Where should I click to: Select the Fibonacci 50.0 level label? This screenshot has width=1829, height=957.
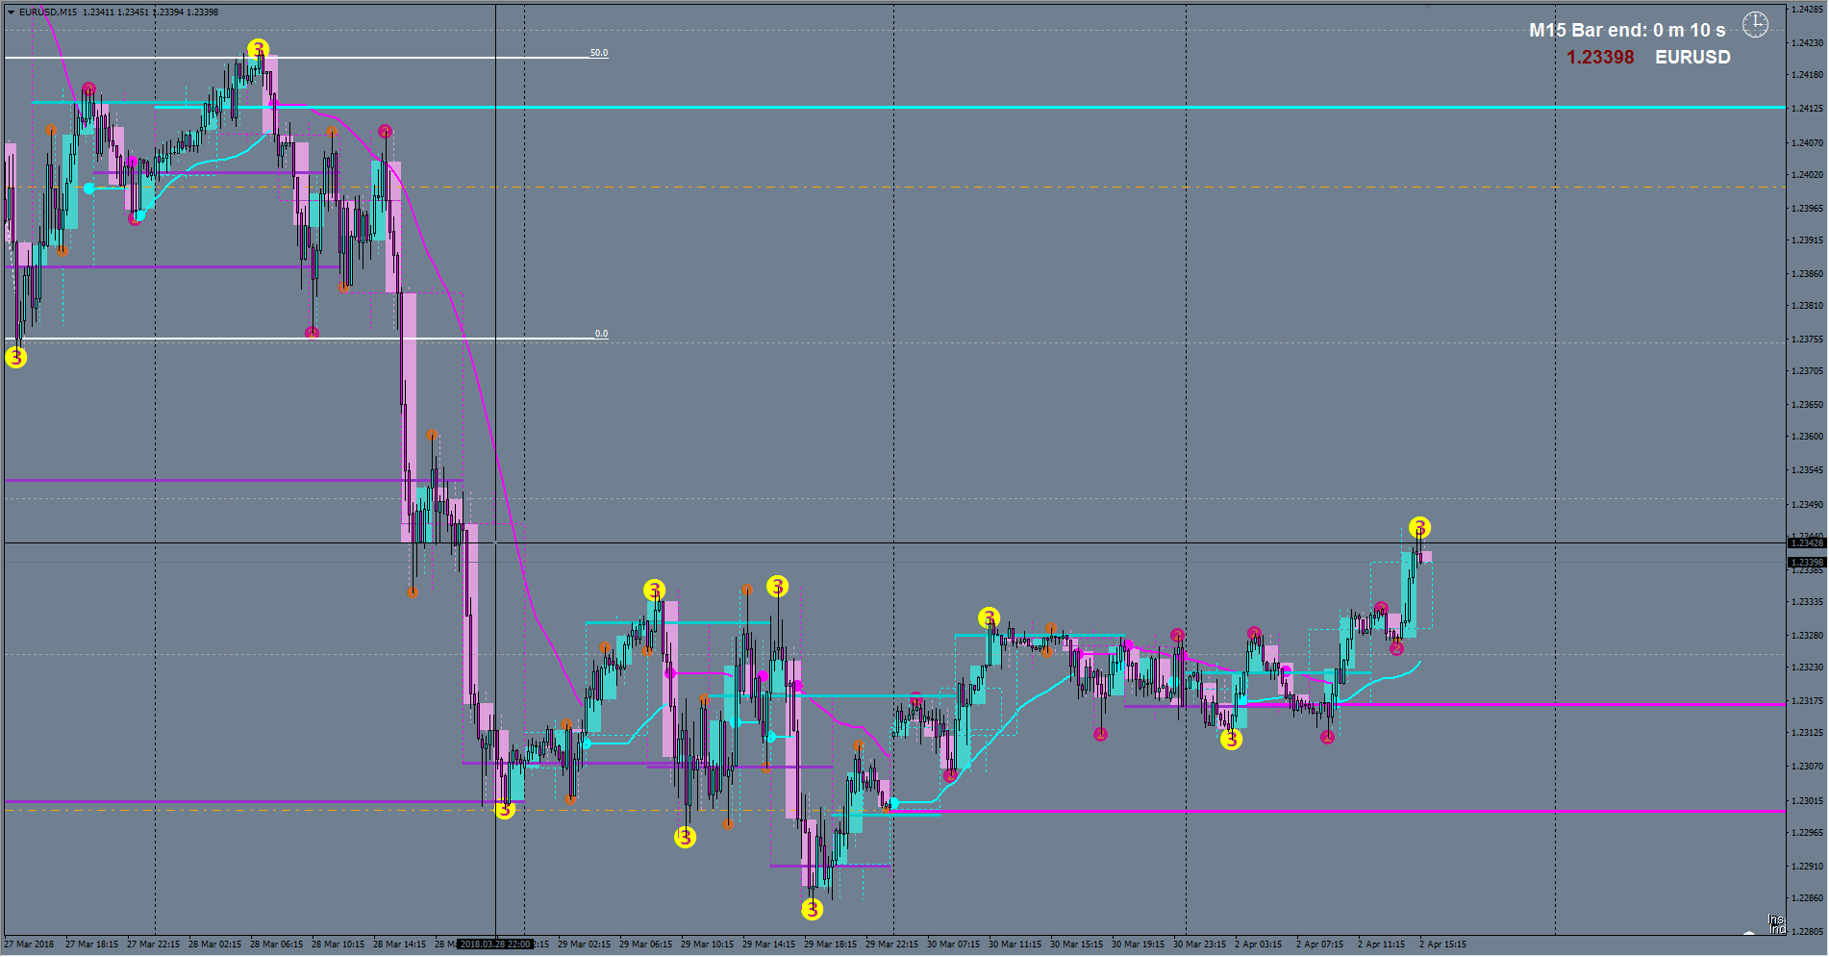599,53
